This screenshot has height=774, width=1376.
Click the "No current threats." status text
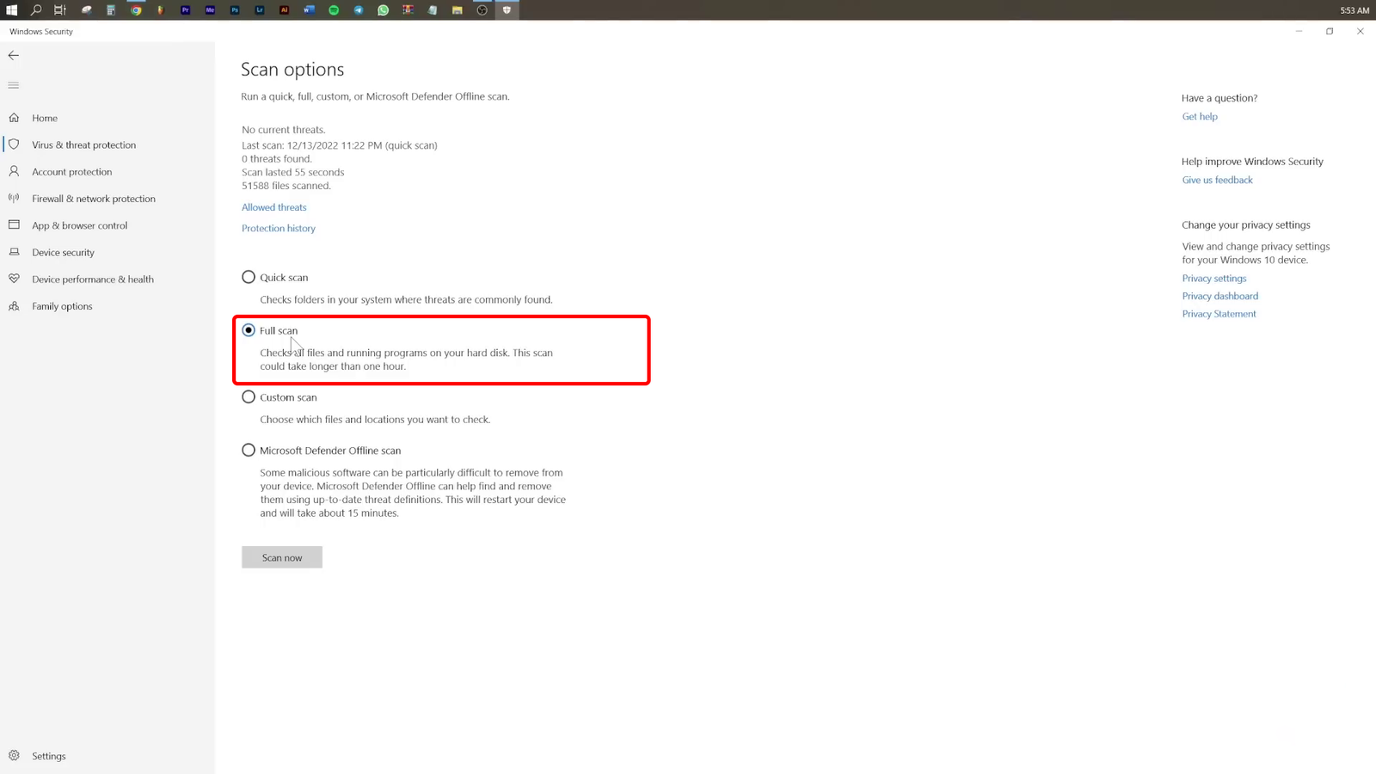coord(284,130)
